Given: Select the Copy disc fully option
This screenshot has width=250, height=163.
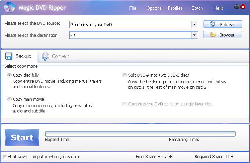Looking at the screenshot, I should pyautogui.click(x=10, y=75).
